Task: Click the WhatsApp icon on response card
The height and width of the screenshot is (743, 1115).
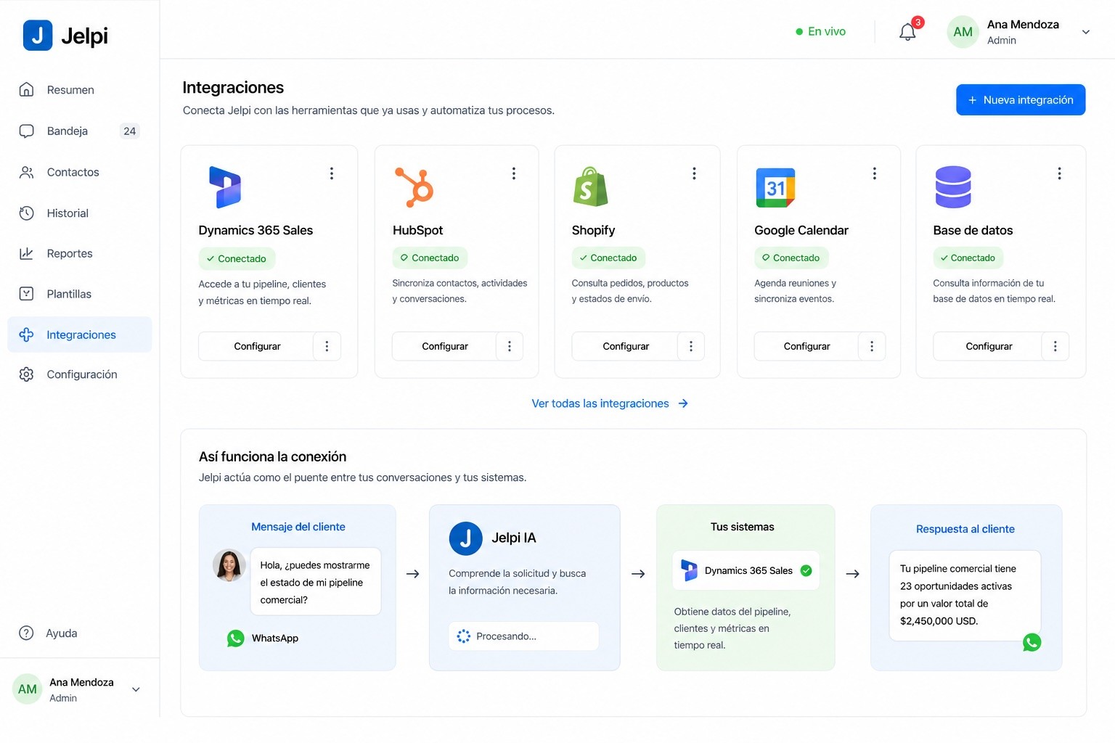Action: (x=1032, y=642)
